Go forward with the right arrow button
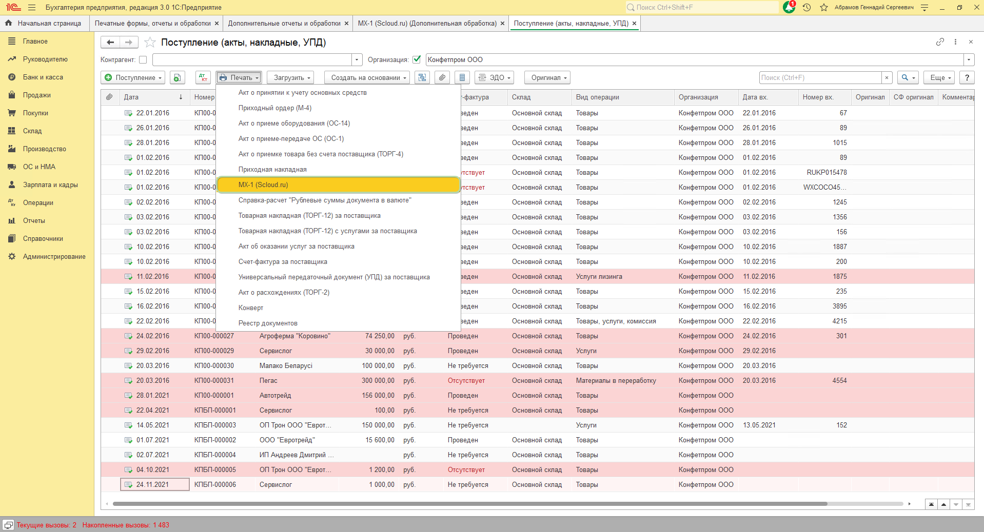Screen dimensions: 984x532 coord(129,42)
